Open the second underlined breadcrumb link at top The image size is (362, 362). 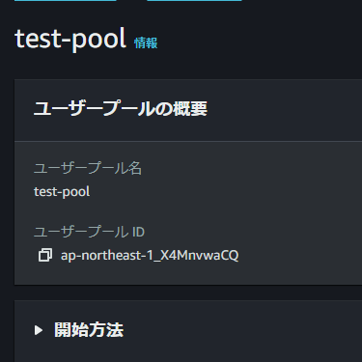(194, 1)
